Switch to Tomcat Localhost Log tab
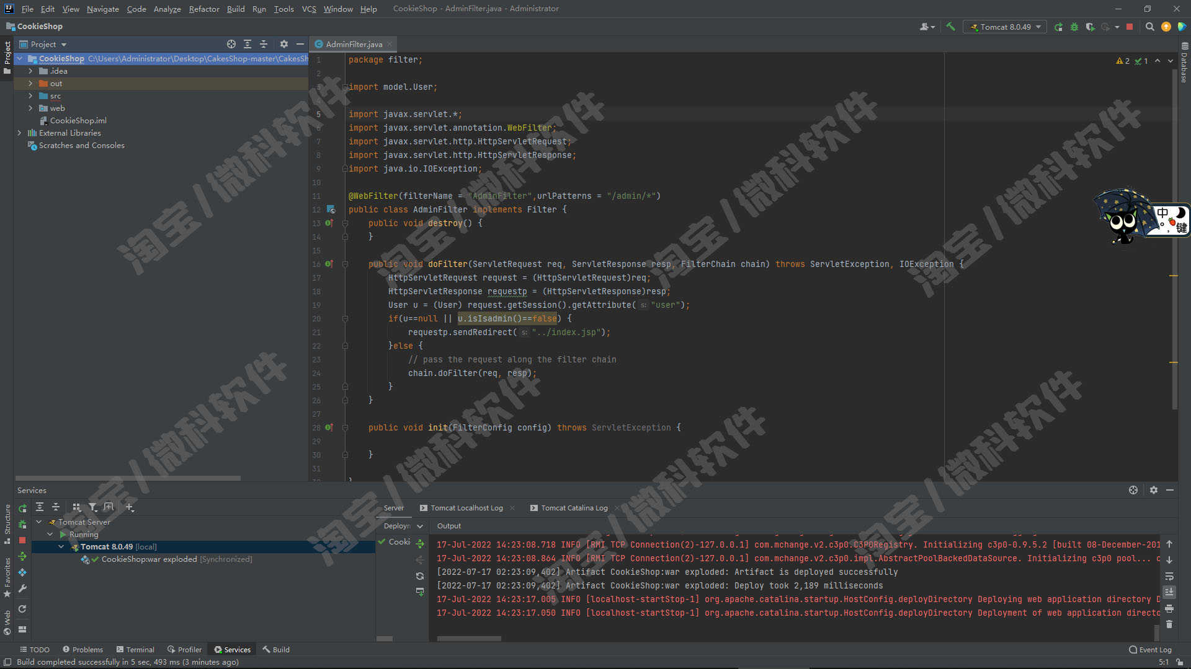Screen dimensions: 1191x669 coord(466,508)
